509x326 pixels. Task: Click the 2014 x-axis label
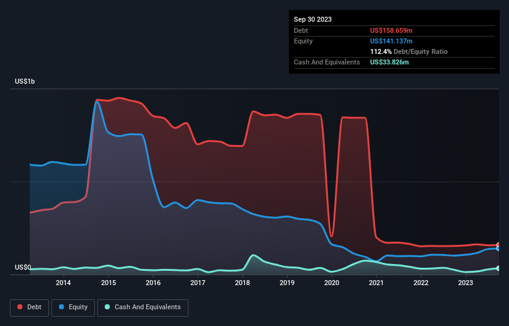(63, 283)
